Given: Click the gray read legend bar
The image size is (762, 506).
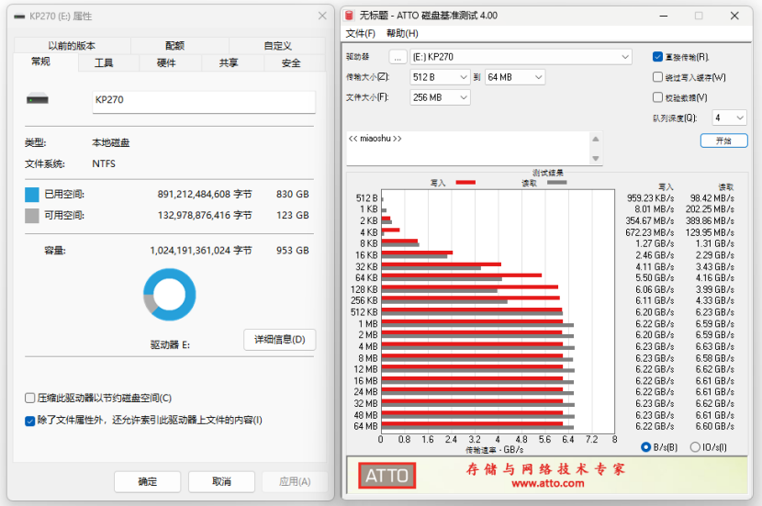Looking at the screenshot, I should click(557, 183).
